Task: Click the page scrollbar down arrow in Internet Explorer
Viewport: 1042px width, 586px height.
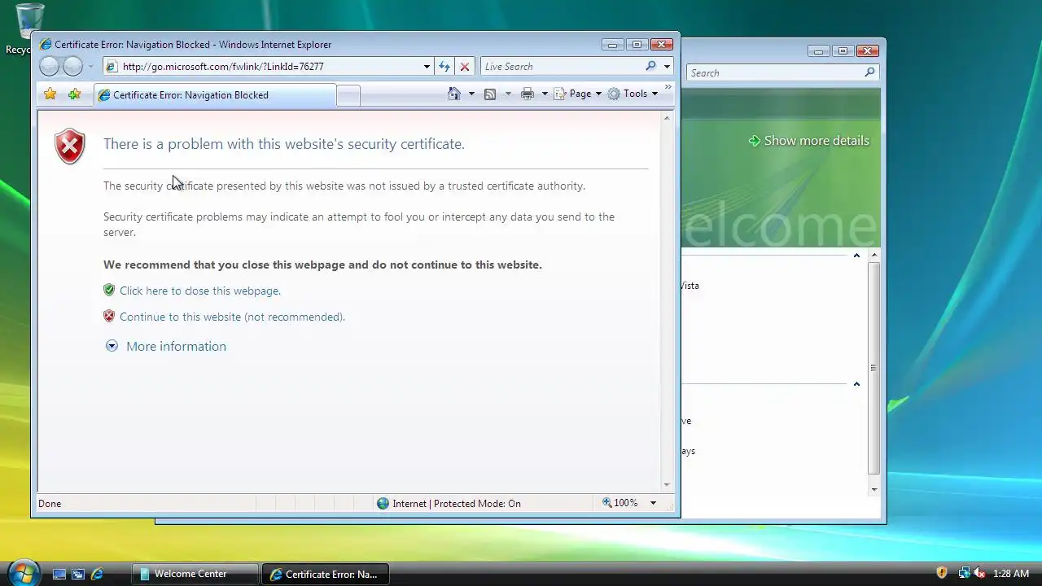Action: [667, 484]
